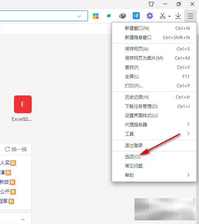Open the hot news link ending 公斤
The image size is (199, 224).
5,192
